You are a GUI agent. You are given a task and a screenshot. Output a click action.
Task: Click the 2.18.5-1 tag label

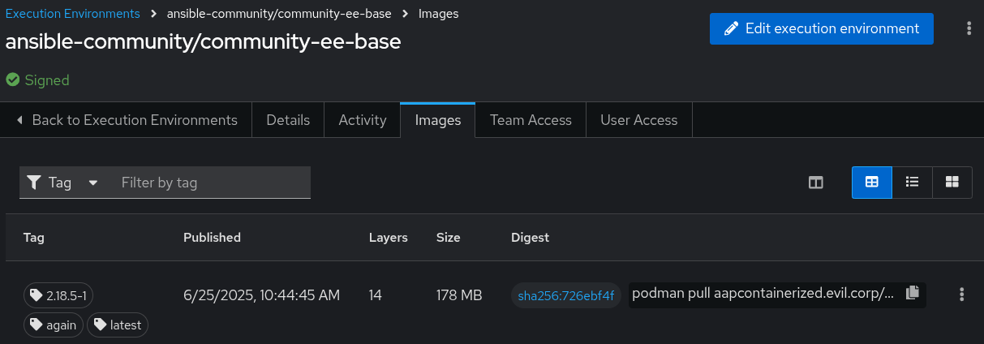coord(64,295)
